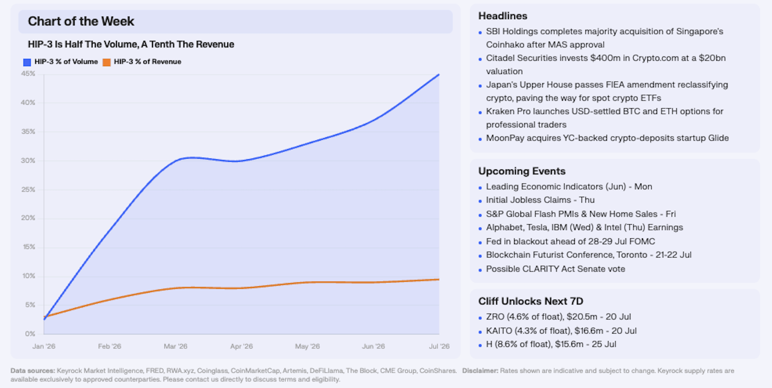Click the Citadel Securities Crypto.com headline
This screenshot has width=772, height=388.
[606, 65]
